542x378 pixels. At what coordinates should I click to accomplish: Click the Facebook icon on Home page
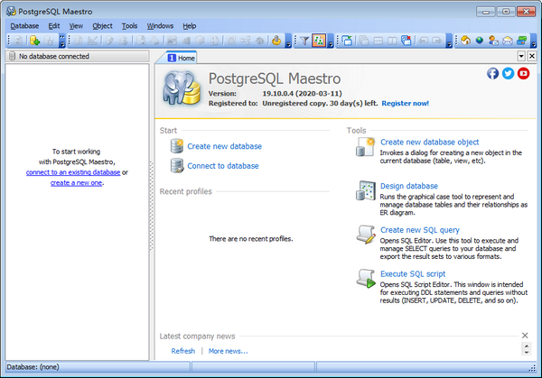493,73
